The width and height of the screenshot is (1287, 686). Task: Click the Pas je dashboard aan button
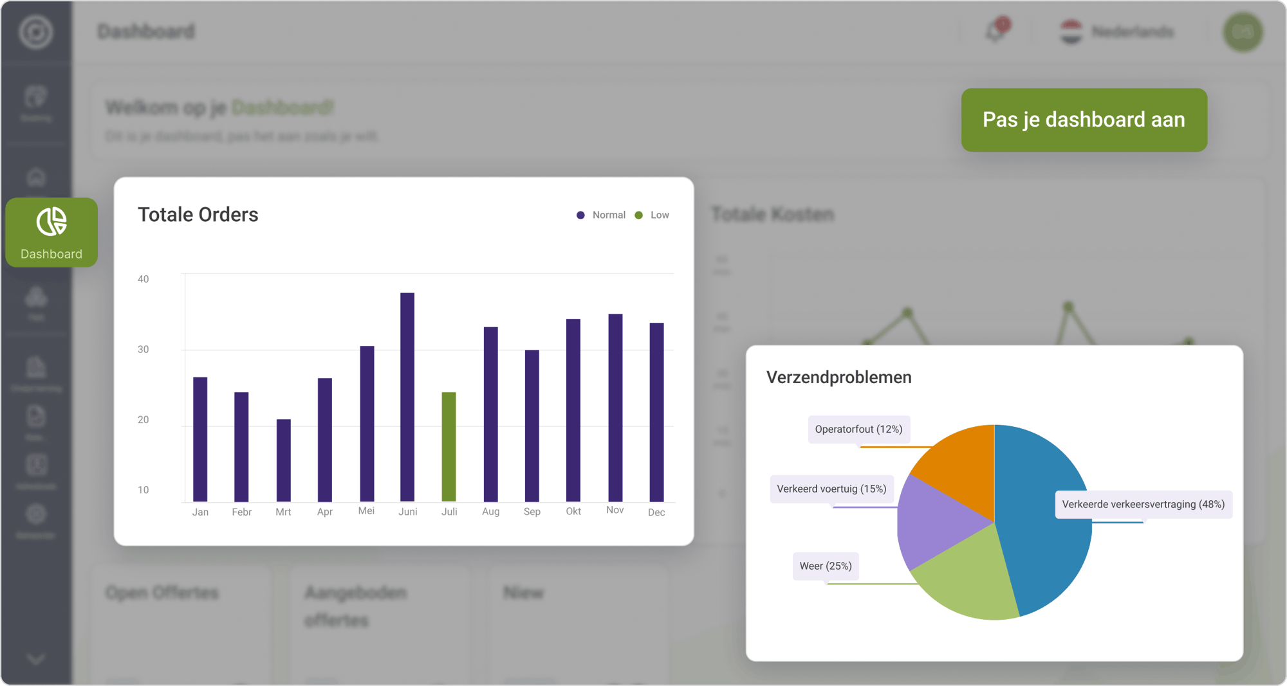tap(1084, 120)
